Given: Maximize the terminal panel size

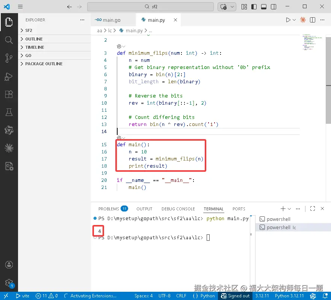Looking at the screenshot, I should click(x=313, y=208).
